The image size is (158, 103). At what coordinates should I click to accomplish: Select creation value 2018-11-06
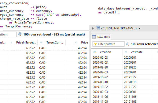100,97
